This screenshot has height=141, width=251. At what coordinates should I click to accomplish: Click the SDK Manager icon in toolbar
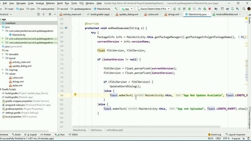[x=238, y=9]
